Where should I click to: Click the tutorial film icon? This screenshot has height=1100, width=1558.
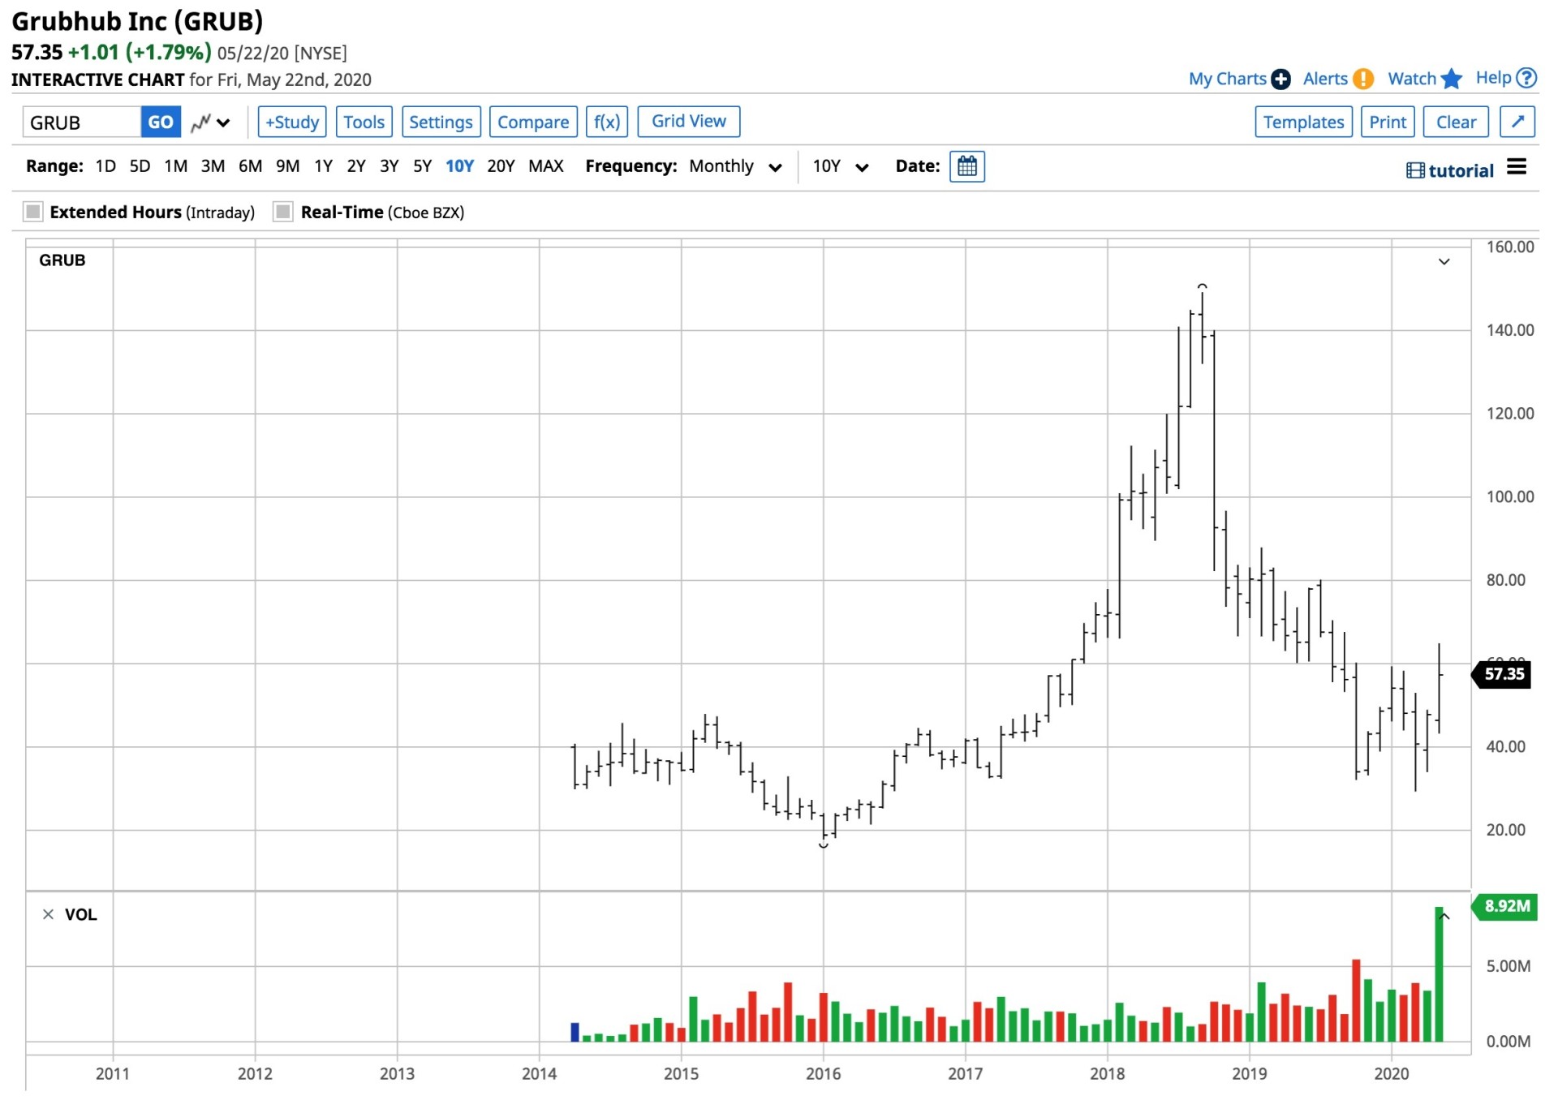click(1415, 170)
